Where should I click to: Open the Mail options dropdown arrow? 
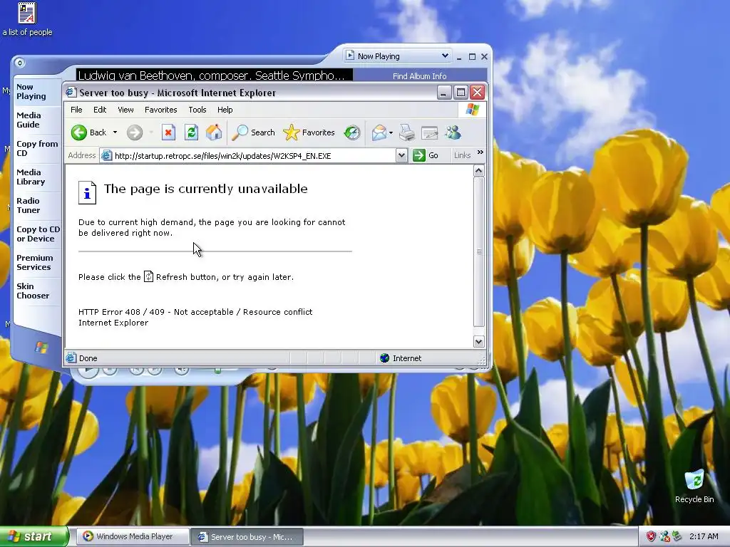point(391,132)
